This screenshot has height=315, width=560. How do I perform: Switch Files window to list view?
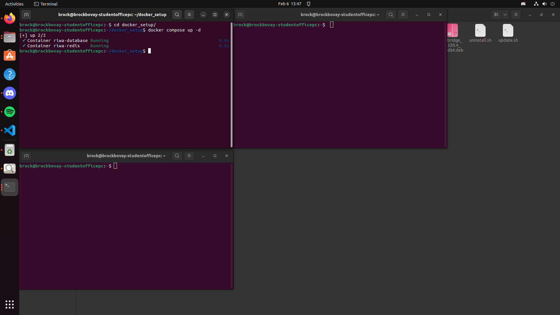coord(496,15)
